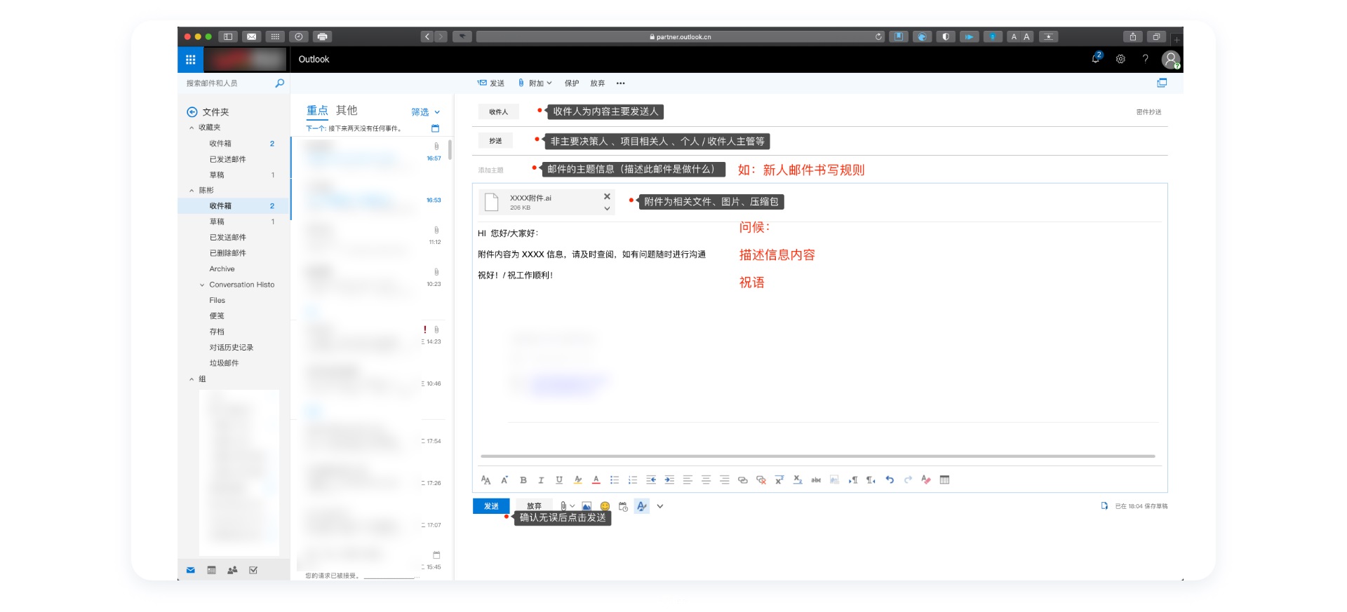Image resolution: width=1347 pixels, height=612 pixels.
Task: Collapse the 陈彤 mailbox tree
Action: tap(192, 191)
